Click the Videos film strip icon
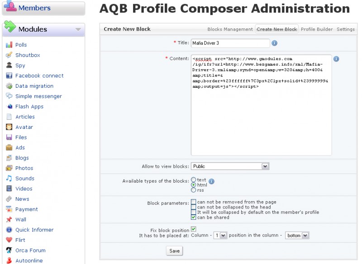Screen dimensions: 362x264 pyautogui.click(x=9, y=189)
